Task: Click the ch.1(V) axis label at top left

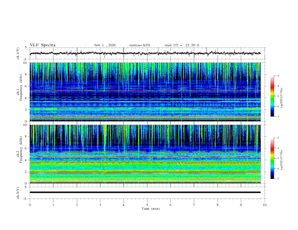Action: point(18,53)
